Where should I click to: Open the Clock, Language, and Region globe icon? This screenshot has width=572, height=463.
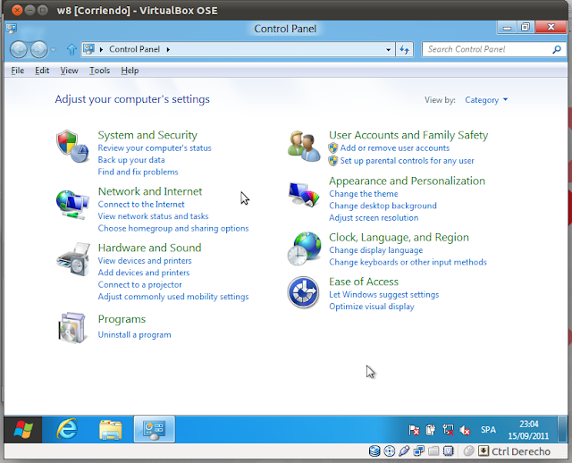(304, 248)
